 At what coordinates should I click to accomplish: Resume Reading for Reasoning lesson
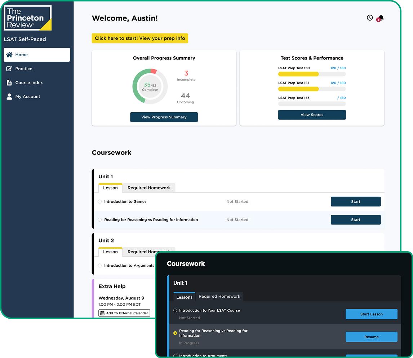click(371, 337)
